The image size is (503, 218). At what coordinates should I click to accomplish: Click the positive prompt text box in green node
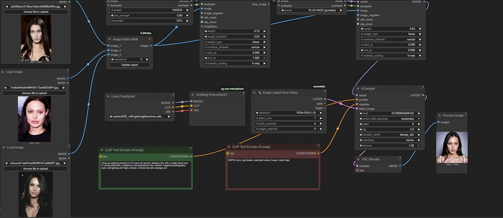pyautogui.click(x=146, y=174)
